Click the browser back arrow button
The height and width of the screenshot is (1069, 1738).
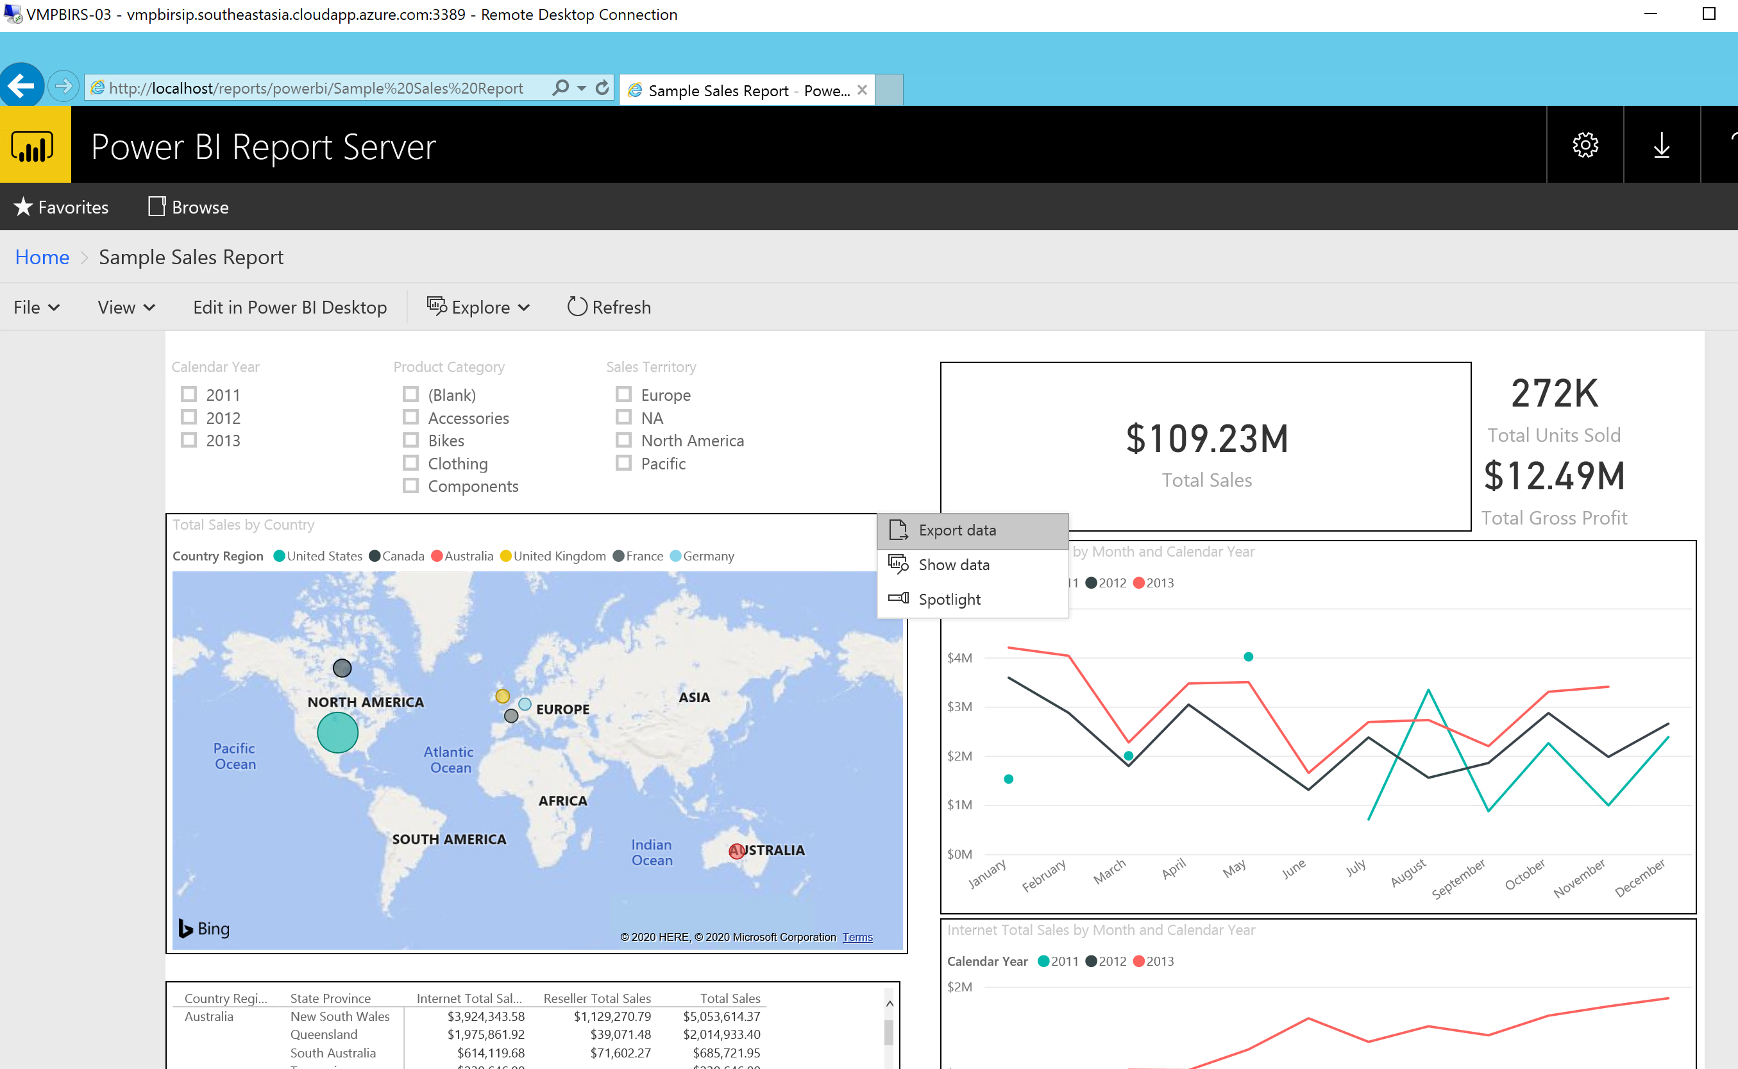[21, 87]
